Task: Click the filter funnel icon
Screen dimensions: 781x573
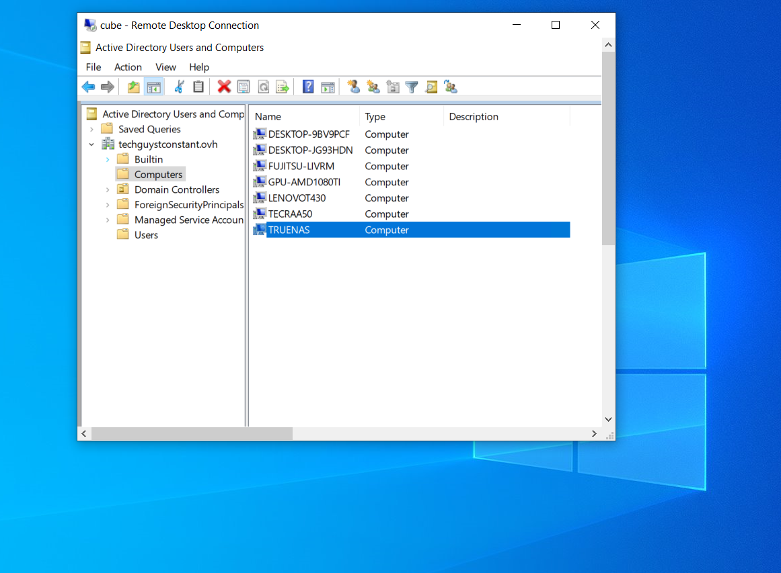Action: tap(412, 87)
